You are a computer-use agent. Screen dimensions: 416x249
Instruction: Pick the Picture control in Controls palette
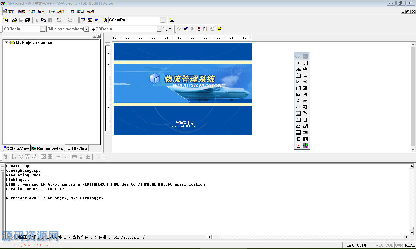click(x=305, y=63)
